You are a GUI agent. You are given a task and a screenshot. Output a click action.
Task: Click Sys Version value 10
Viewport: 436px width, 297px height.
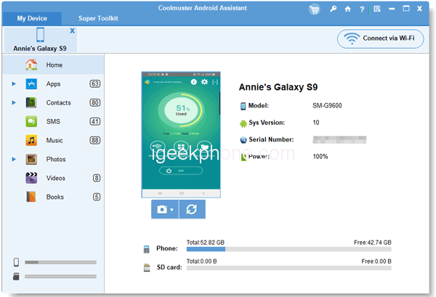(316, 123)
